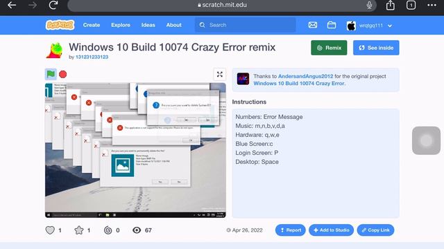444x249 pixels.
Task: Click the remix count spiral icon
Action: pos(108,230)
